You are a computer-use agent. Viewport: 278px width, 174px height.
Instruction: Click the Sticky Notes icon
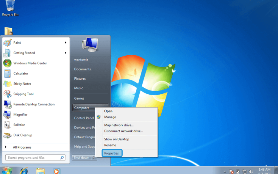point(7,84)
